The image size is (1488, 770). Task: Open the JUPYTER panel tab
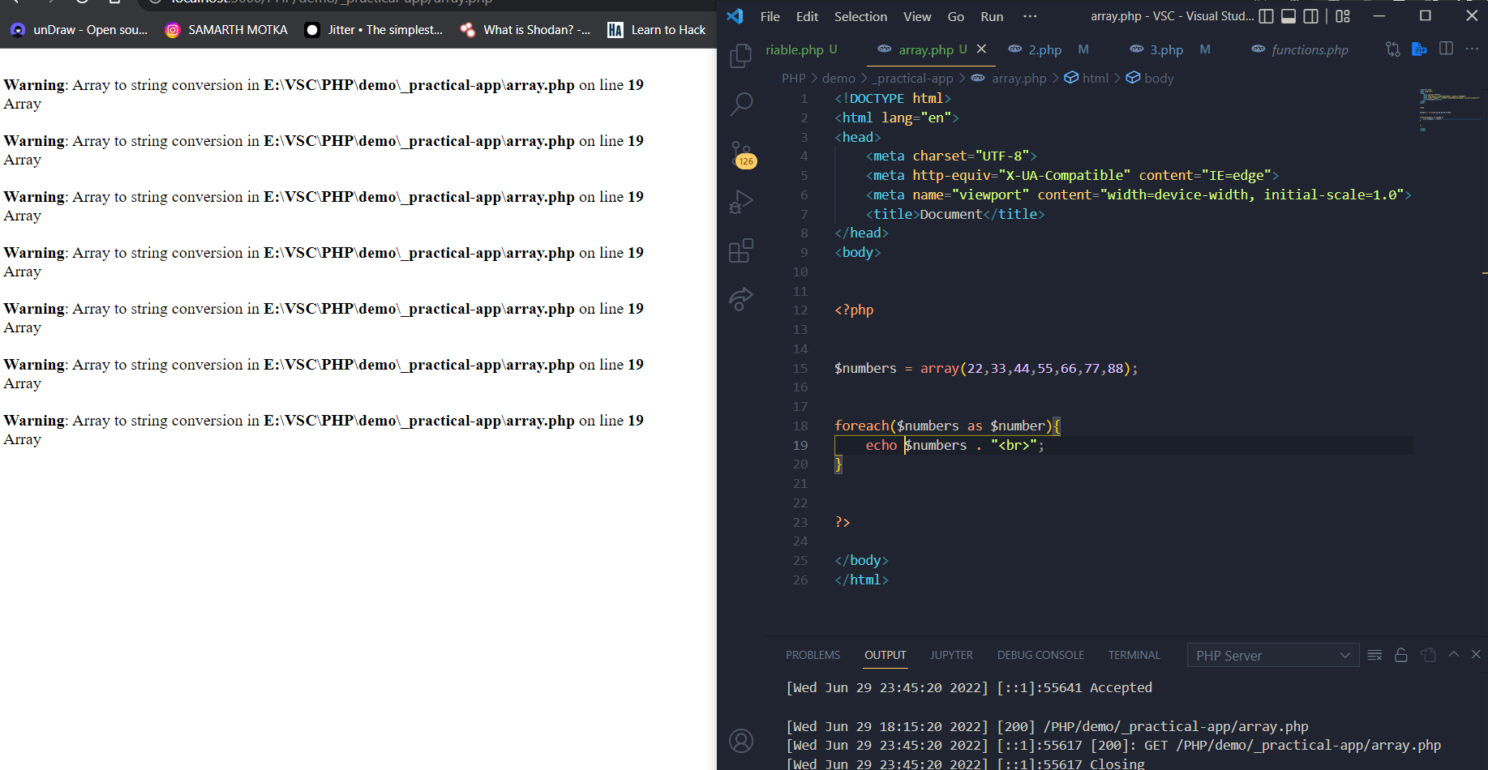tap(951, 655)
